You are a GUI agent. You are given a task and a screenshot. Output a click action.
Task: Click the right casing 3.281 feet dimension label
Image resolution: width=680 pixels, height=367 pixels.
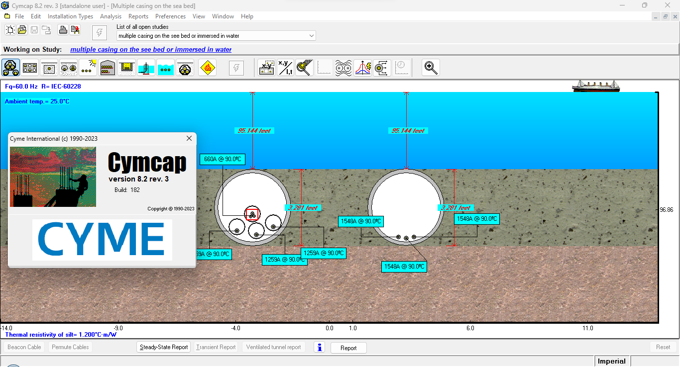point(456,208)
